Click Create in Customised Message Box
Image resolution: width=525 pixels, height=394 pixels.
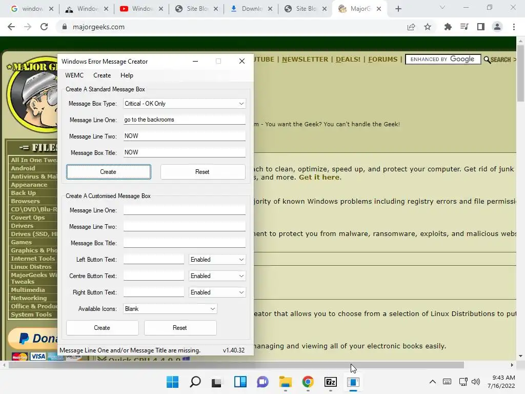point(102,328)
